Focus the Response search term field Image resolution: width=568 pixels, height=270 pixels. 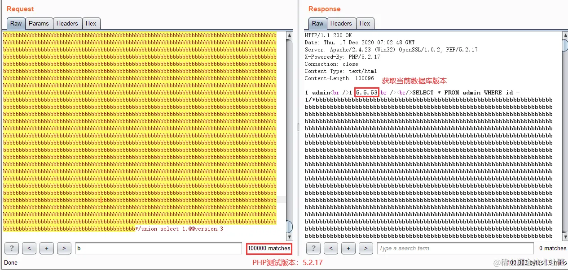pos(455,248)
